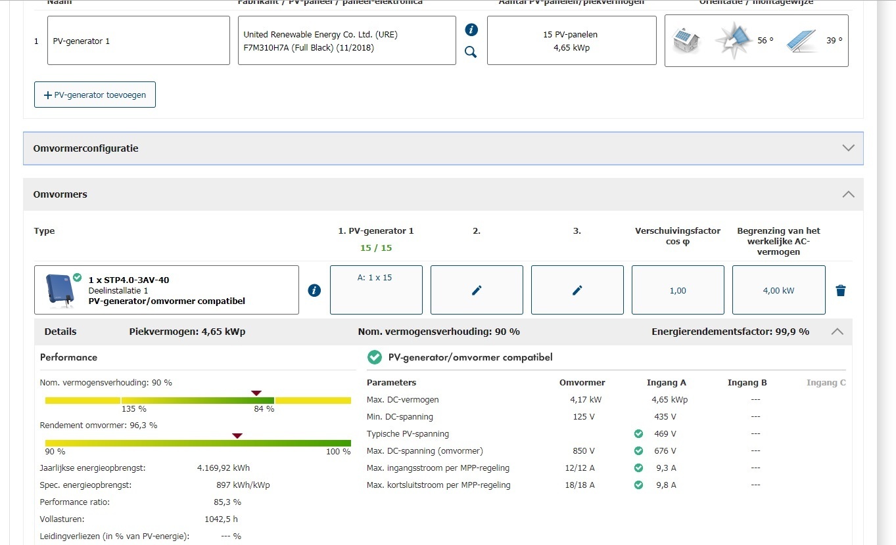Click PV-generator toevoegen button
The height and width of the screenshot is (545, 896).
coord(95,95)
